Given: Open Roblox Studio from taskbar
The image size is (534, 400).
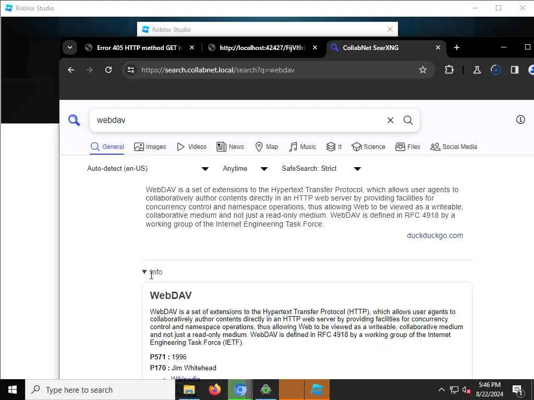Looking at the screenshot, I should pyautogui.click(x=317, y=390).
